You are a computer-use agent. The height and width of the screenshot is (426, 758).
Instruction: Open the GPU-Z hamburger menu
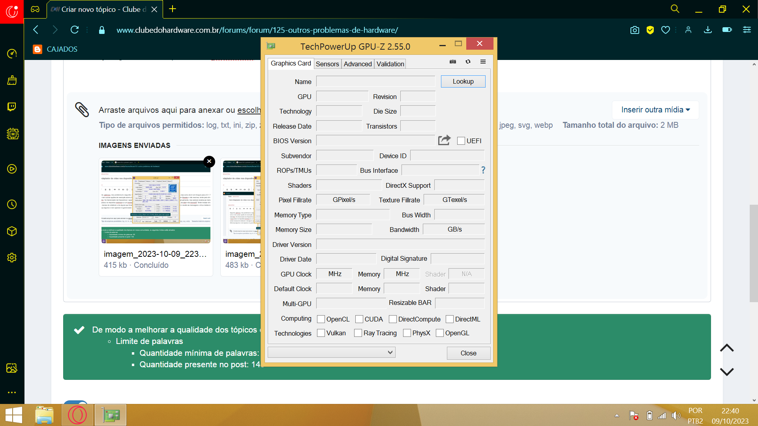pos(483,62)
